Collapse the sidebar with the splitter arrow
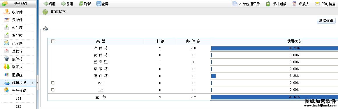 point(38,83)
